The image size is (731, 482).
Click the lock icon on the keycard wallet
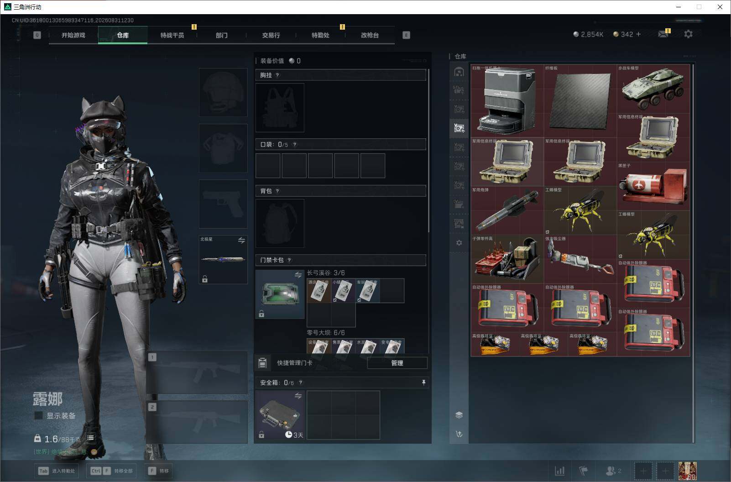(261, 314)
